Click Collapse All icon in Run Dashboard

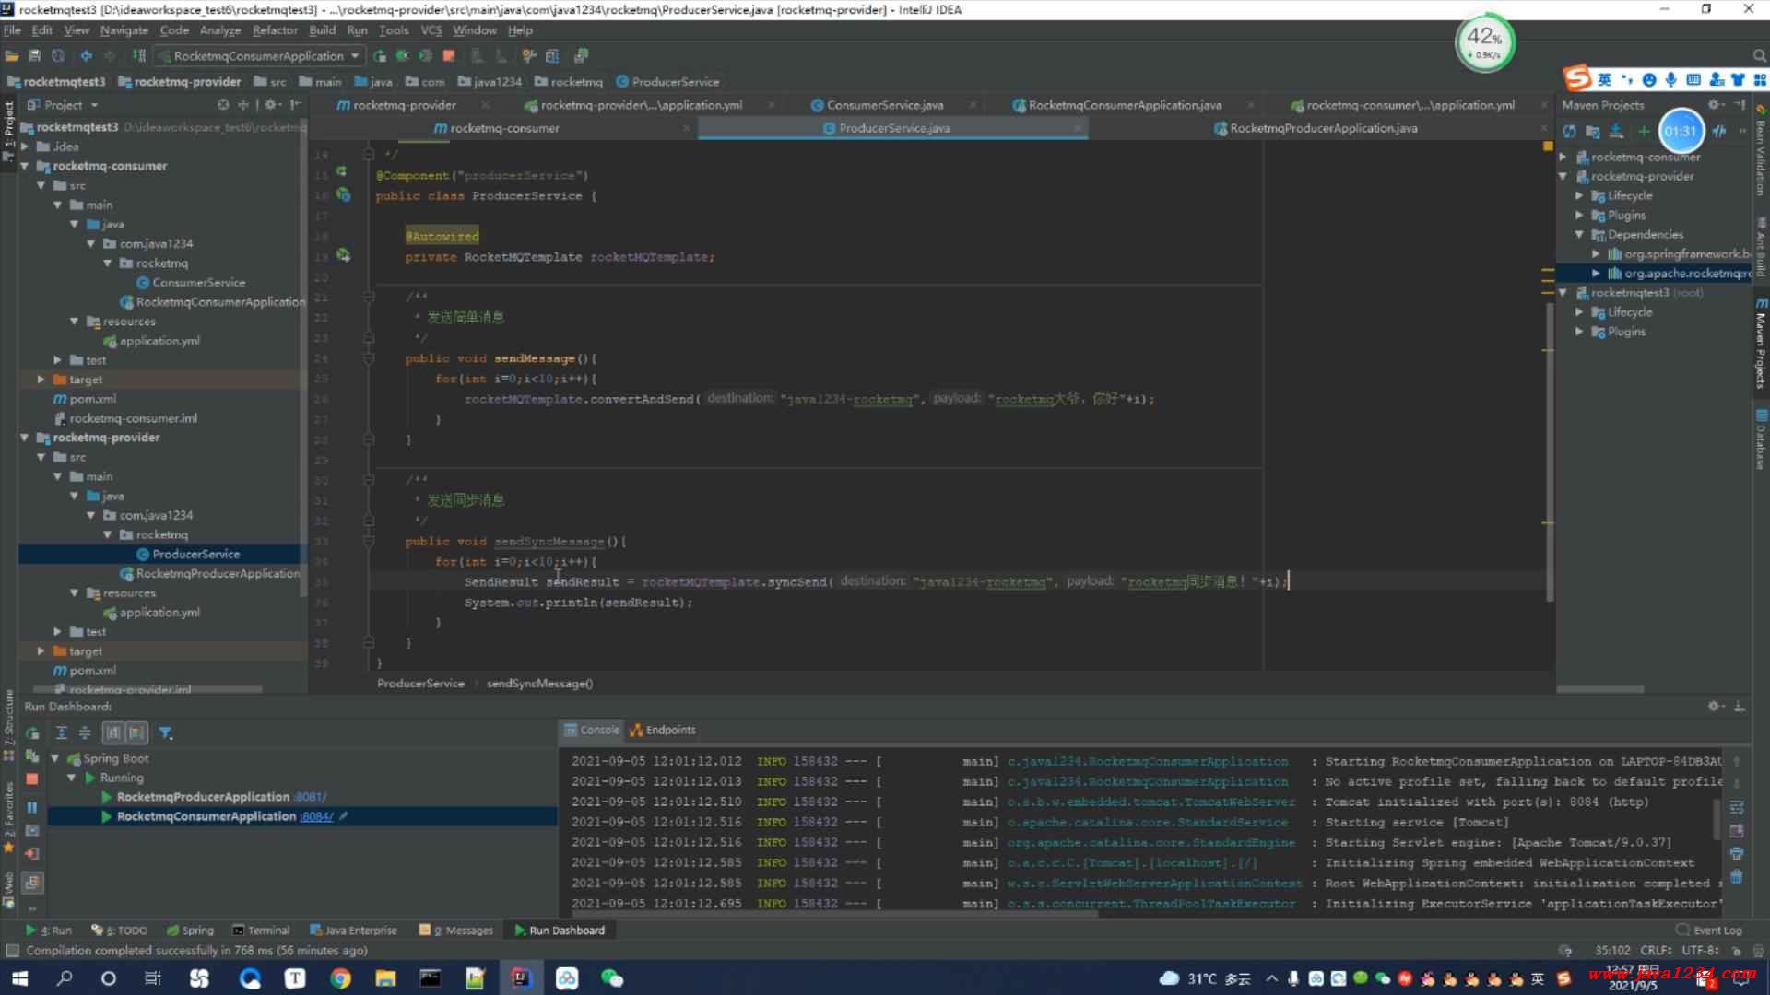(85, 733)
